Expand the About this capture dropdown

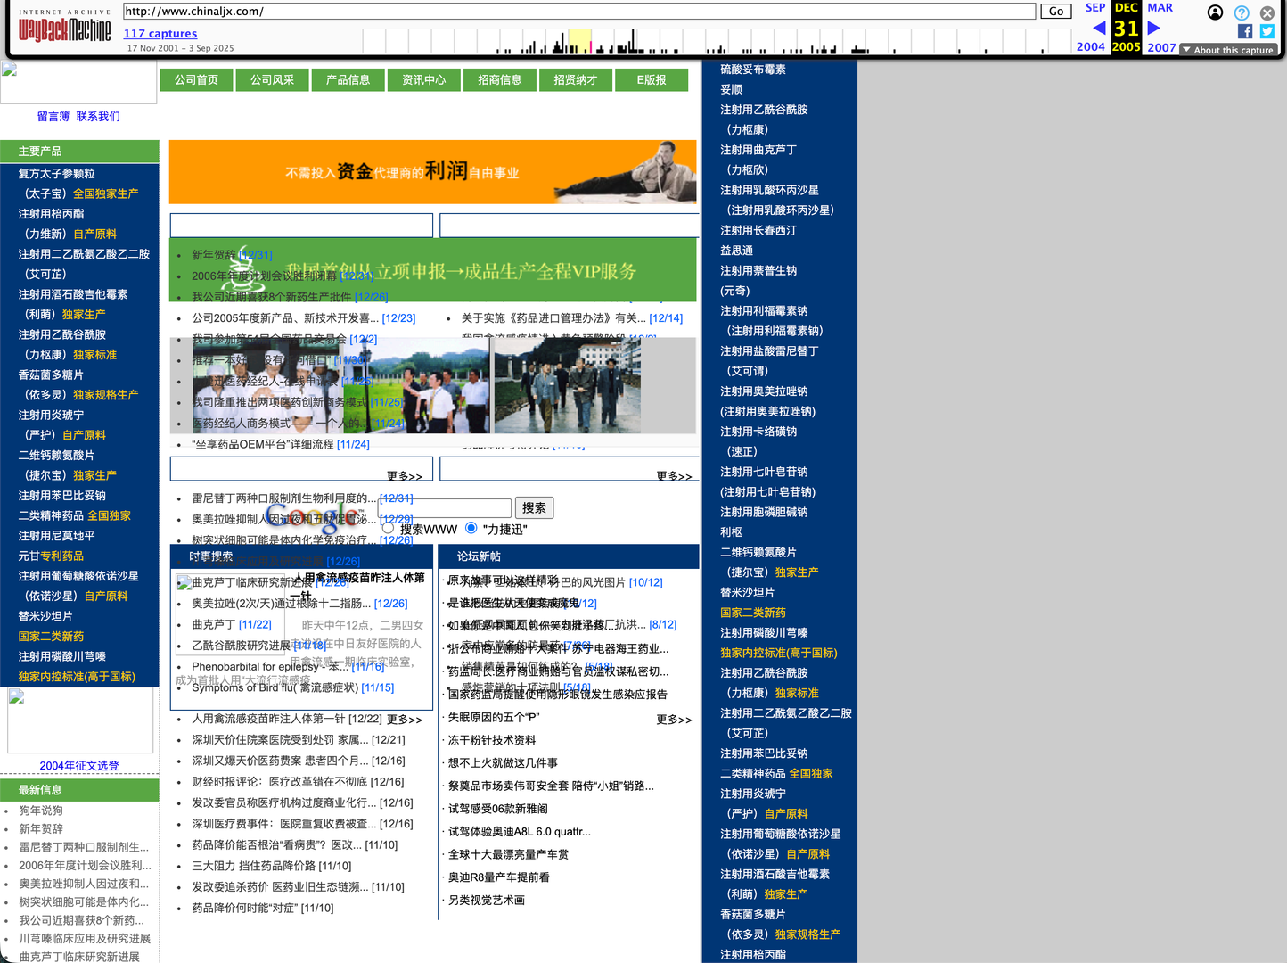point(1227,50)
